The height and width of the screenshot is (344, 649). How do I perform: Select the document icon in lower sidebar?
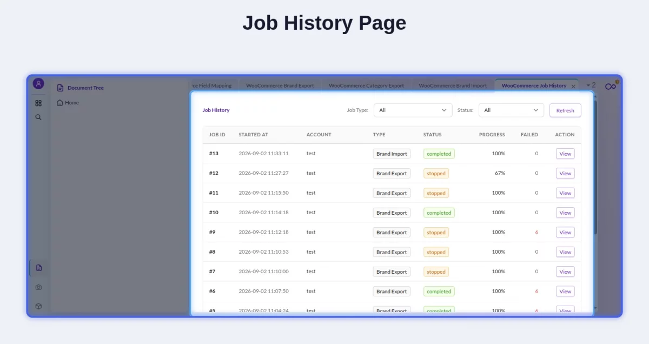click(38, 268)
